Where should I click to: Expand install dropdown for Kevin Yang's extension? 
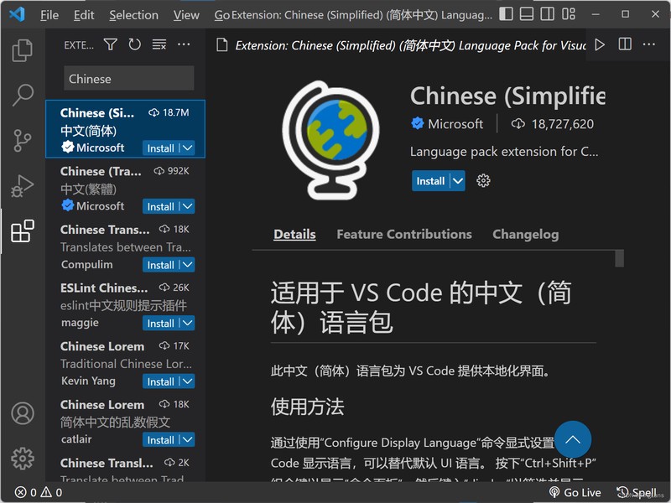click(x=187, y=381)
